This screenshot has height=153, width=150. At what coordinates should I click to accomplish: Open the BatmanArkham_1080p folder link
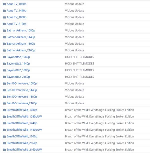tap(21, 30)
